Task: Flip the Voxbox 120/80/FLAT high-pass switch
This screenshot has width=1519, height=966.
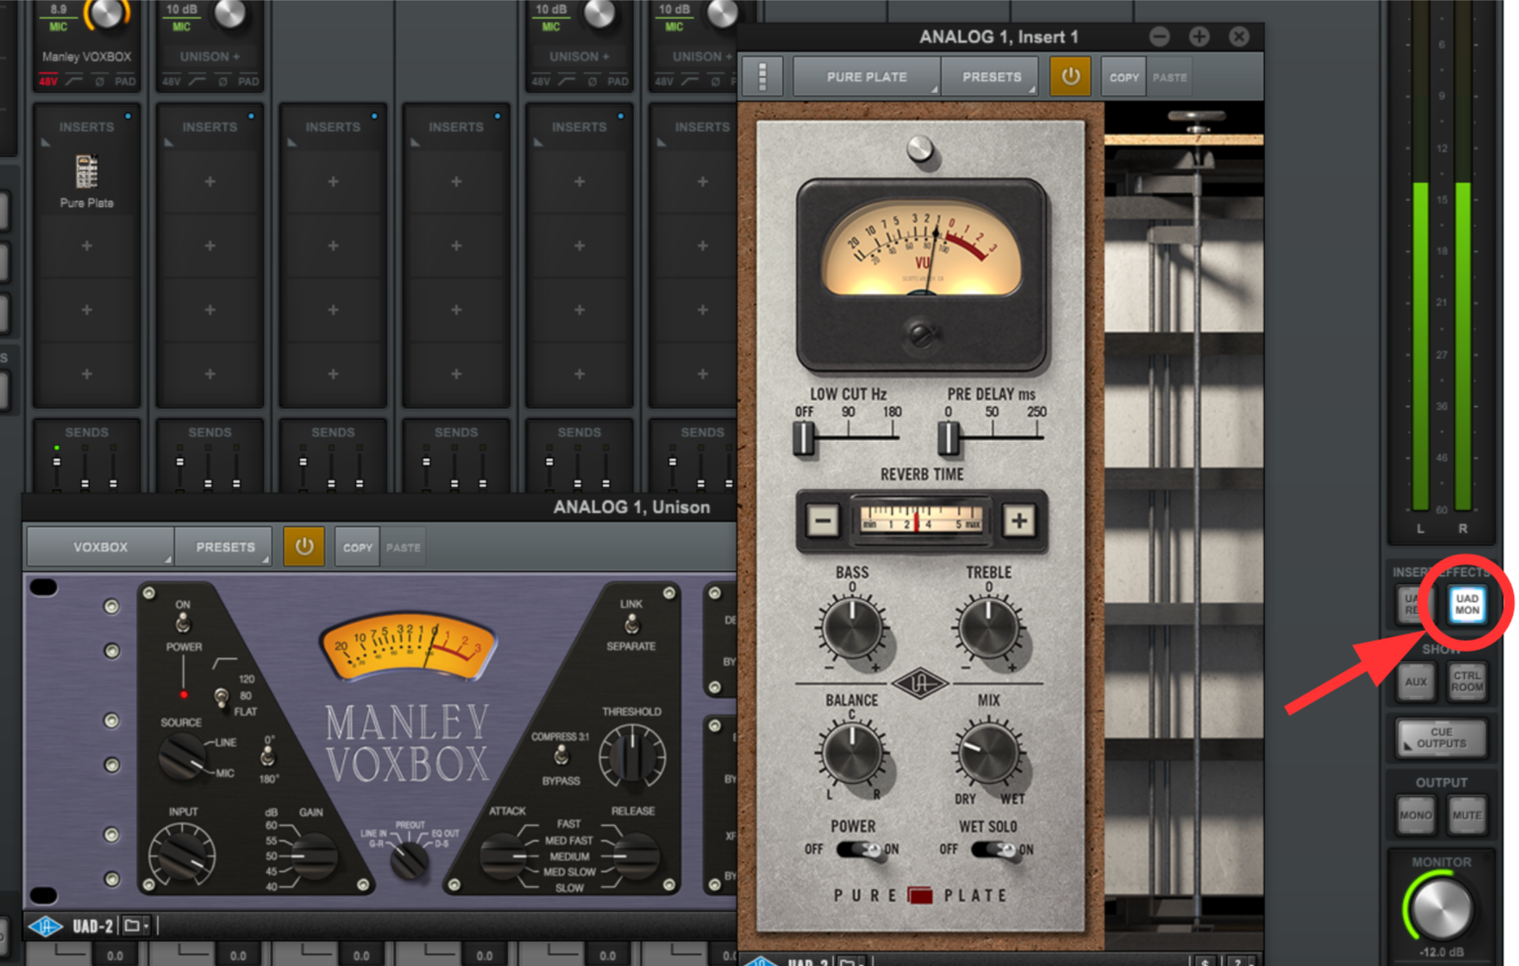Action: coord(222,696)
